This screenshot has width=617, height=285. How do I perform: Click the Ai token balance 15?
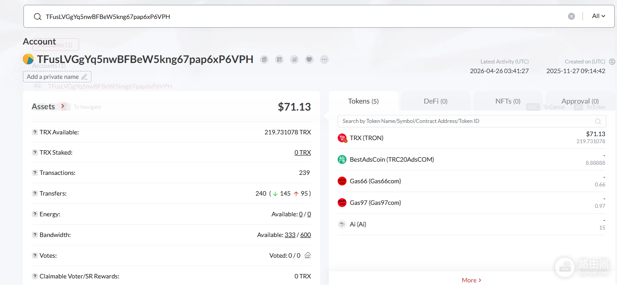click(x=602, y=228)
